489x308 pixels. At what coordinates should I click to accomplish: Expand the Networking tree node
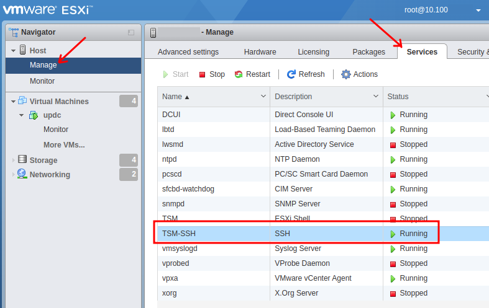13,174
